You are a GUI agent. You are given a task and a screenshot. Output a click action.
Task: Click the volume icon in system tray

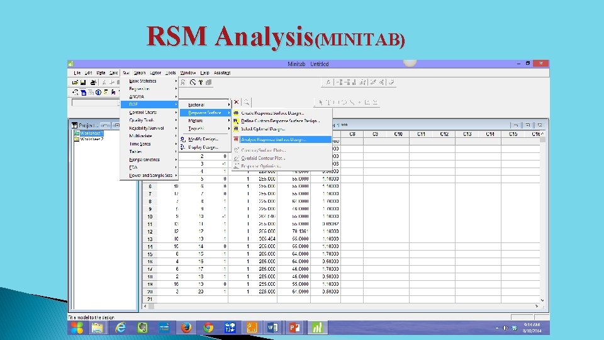(x=505, y=328)
